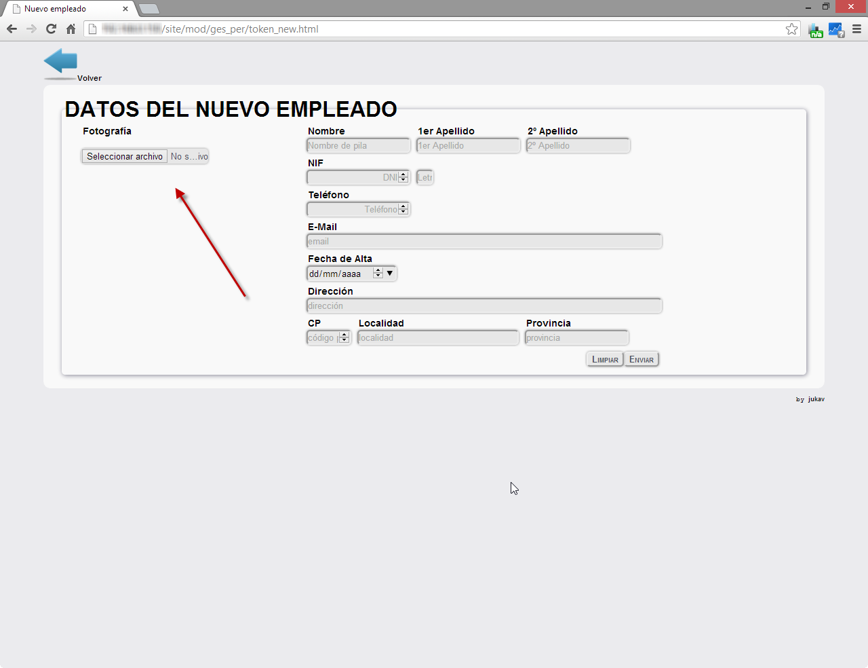Click Seleccionar archivo to upload a photo

pos(124,156)
